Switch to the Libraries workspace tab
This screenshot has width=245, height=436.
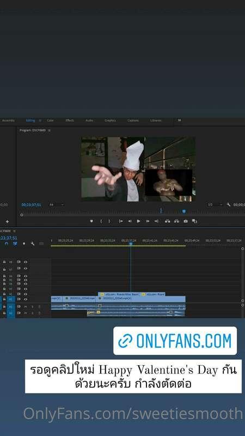pyautogui.click(x=156, y=120)
